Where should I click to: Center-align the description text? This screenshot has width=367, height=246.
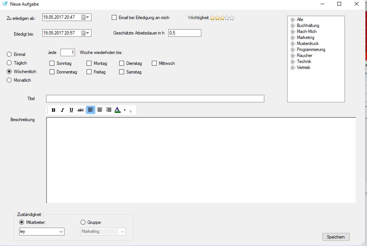click(x=100, y=110)
